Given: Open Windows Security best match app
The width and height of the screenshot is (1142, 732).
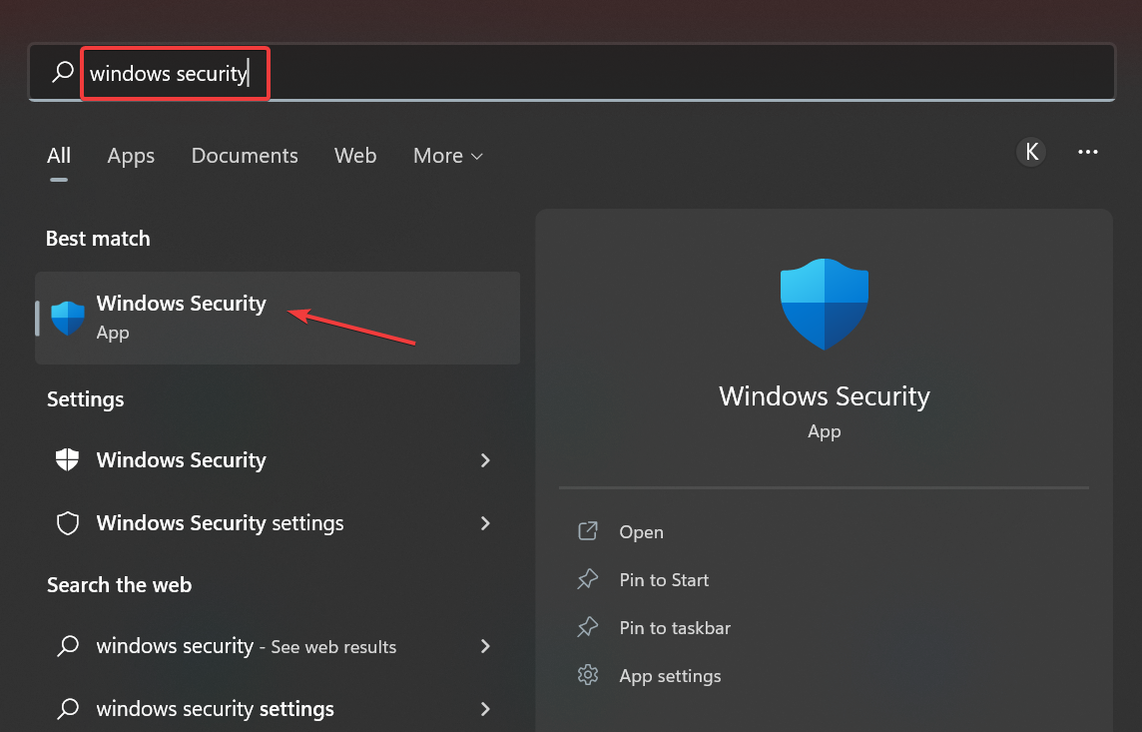Looking at the screenshot, I should (181, 317).
